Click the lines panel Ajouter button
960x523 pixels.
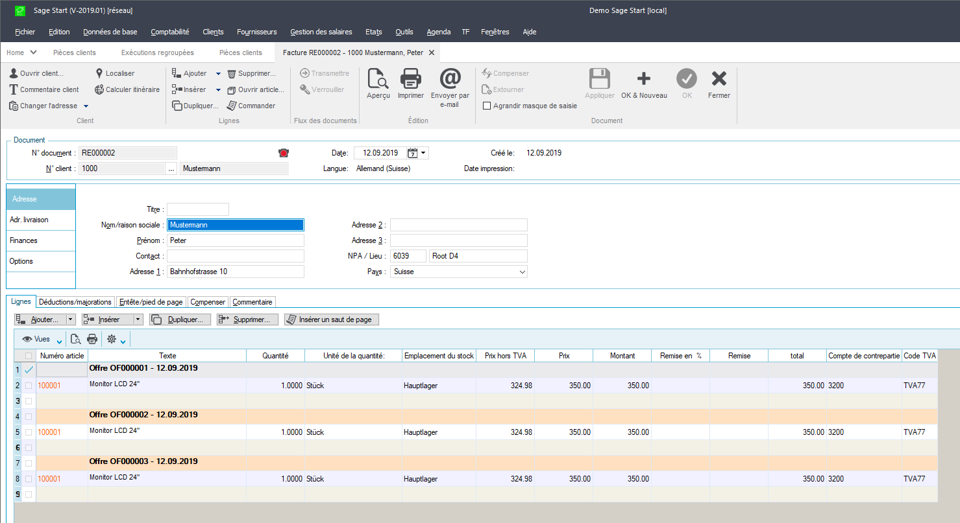pyautogui.click(x=40, y=320)
